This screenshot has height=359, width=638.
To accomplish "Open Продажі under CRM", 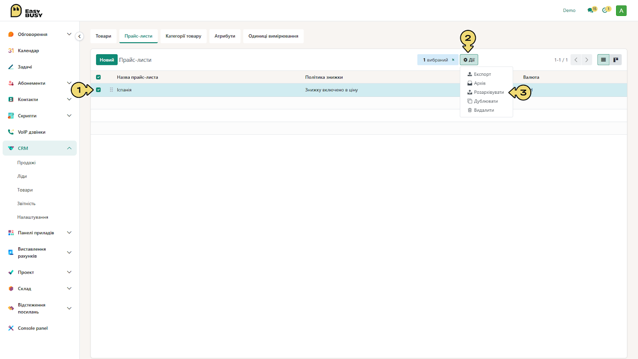I will click(26, 163).
